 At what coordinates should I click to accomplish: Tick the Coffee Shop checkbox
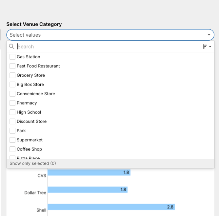(x=12, y=149)
